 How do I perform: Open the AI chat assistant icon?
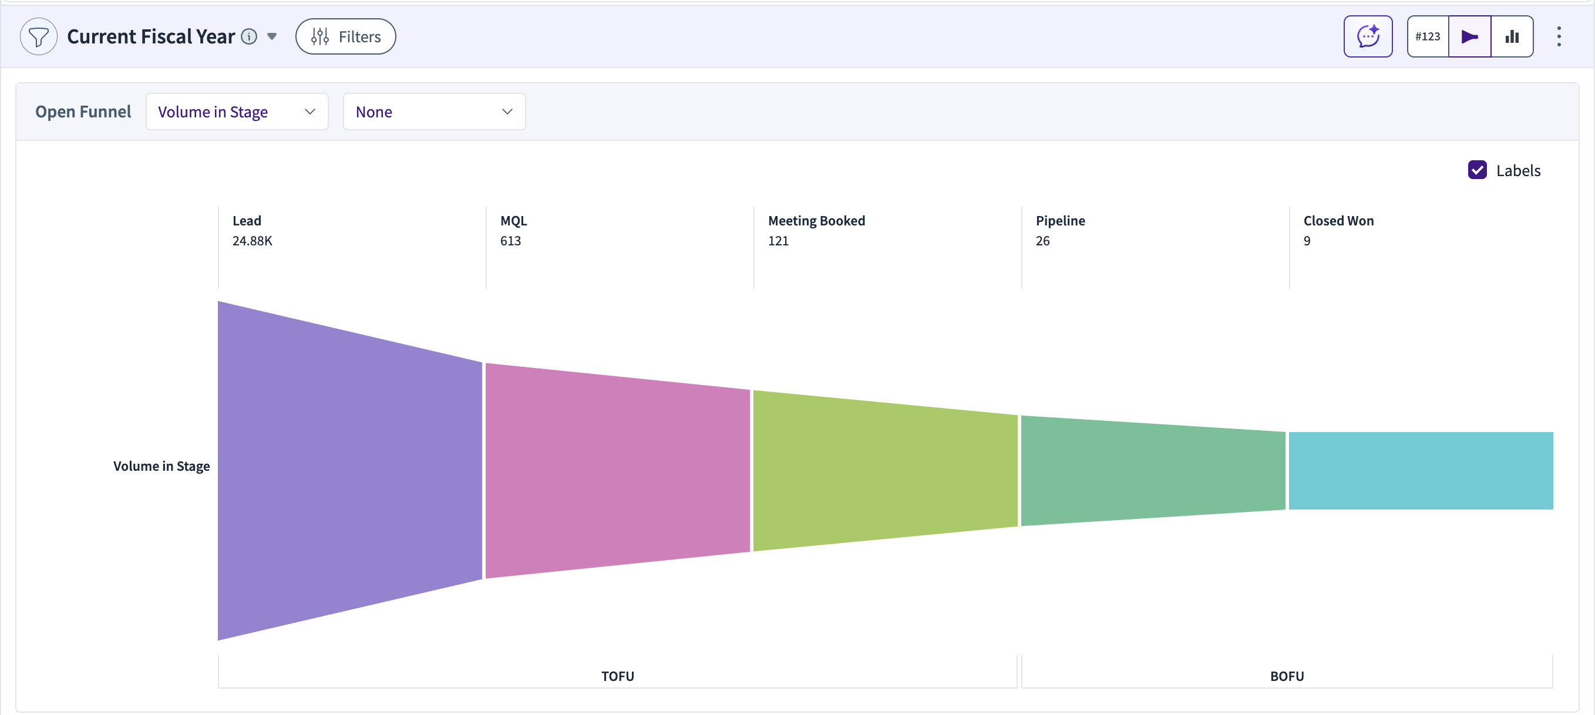pos(1367,36)
